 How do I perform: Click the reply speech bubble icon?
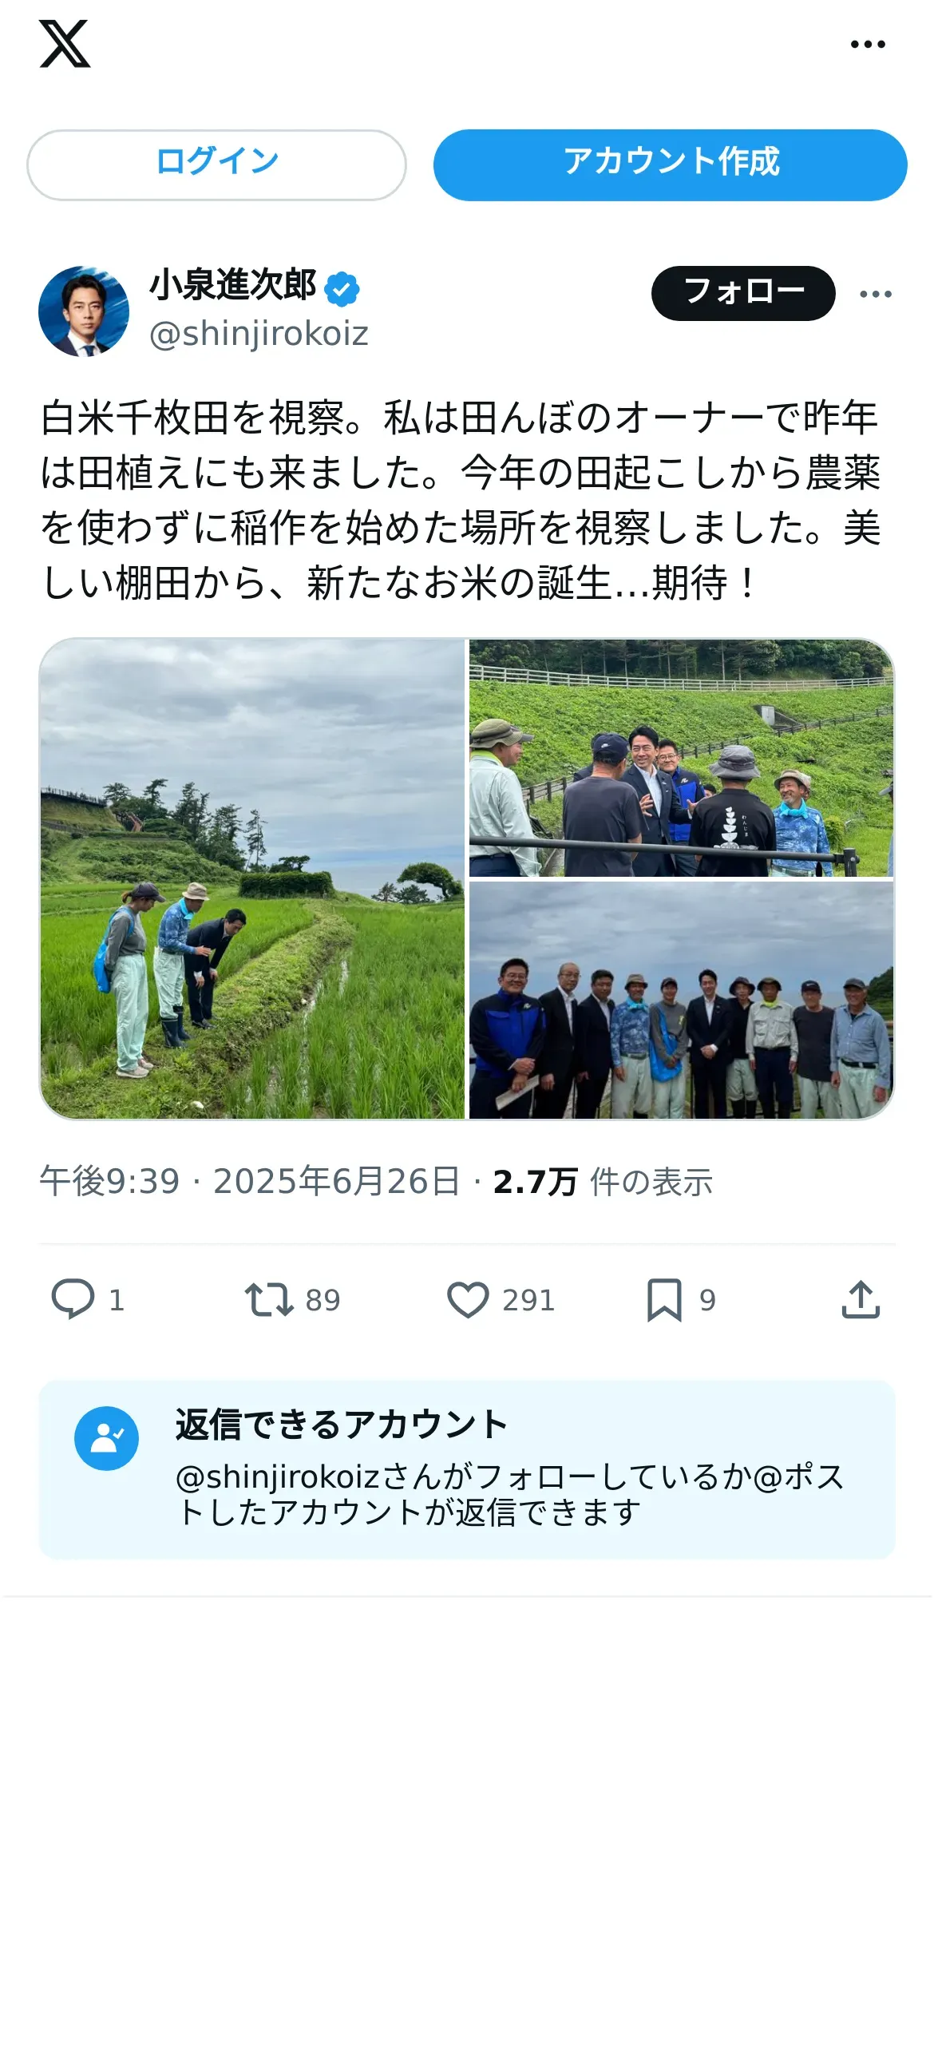73,1299
